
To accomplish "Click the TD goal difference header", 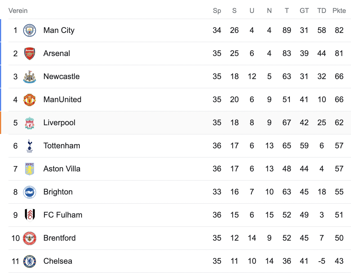I will coord(321,11).
